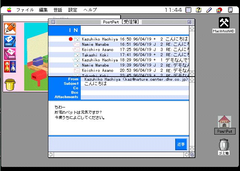This screenshot has height=171, width=240.
Task: Click the zoom box of PostPet 受信簿 window
Action: pos(190,22)
